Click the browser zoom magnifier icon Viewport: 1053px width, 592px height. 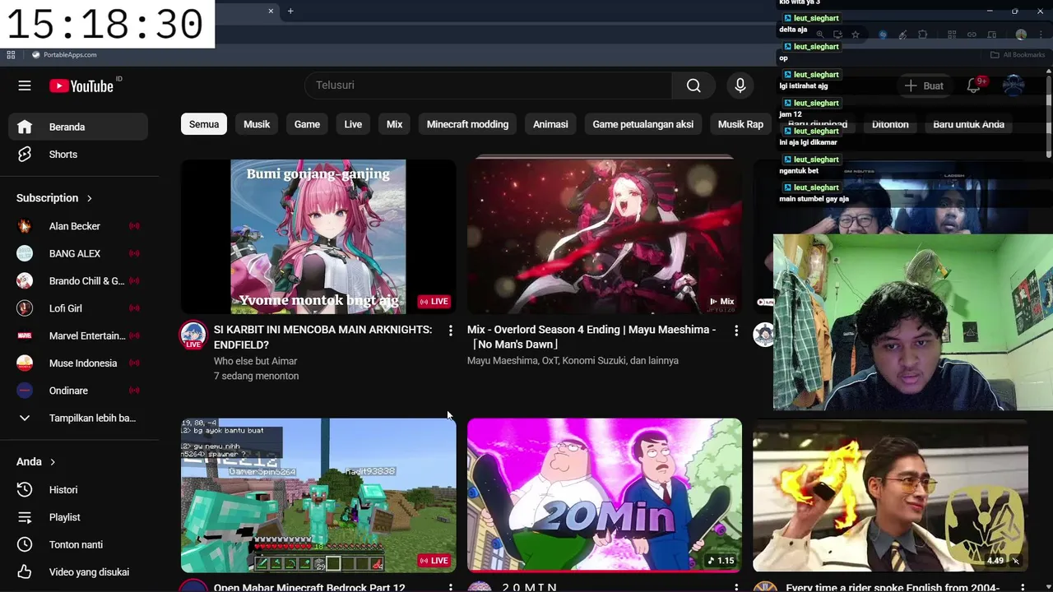tap(819, 35)
